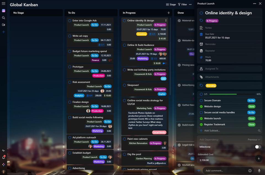Open the search icon in left sidebar

point(3,18)
